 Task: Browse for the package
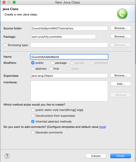point(121,36)
